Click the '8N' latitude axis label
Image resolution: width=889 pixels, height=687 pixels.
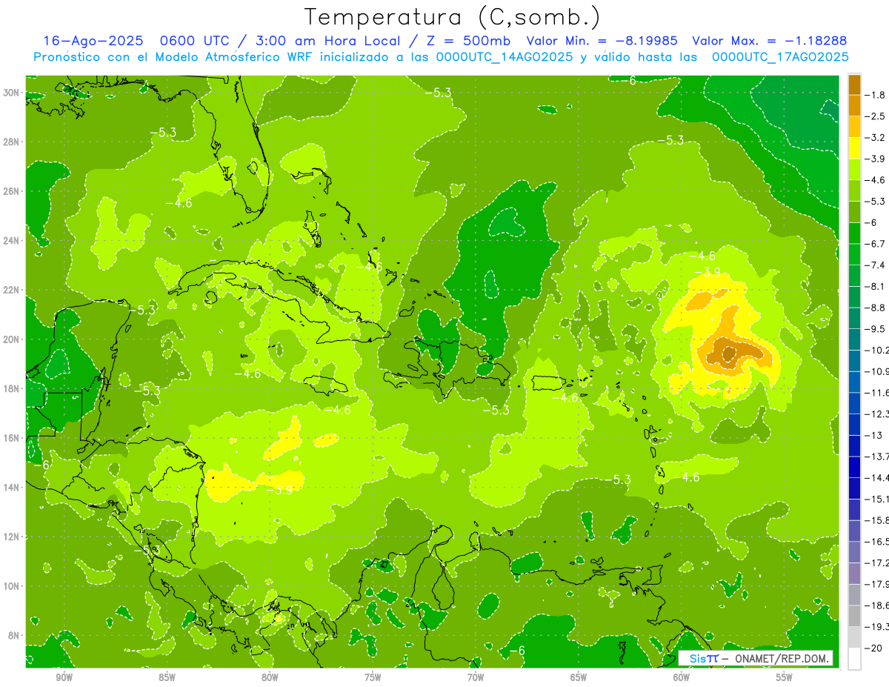(13, 635)
